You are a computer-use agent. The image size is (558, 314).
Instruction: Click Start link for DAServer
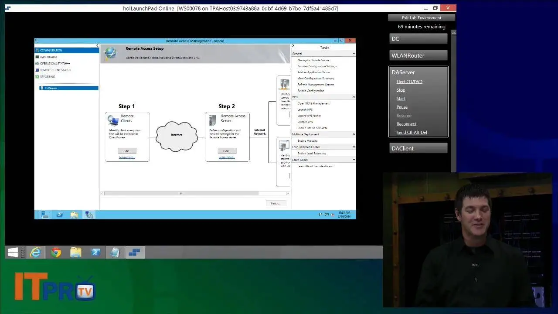click(x=401, y=99)
